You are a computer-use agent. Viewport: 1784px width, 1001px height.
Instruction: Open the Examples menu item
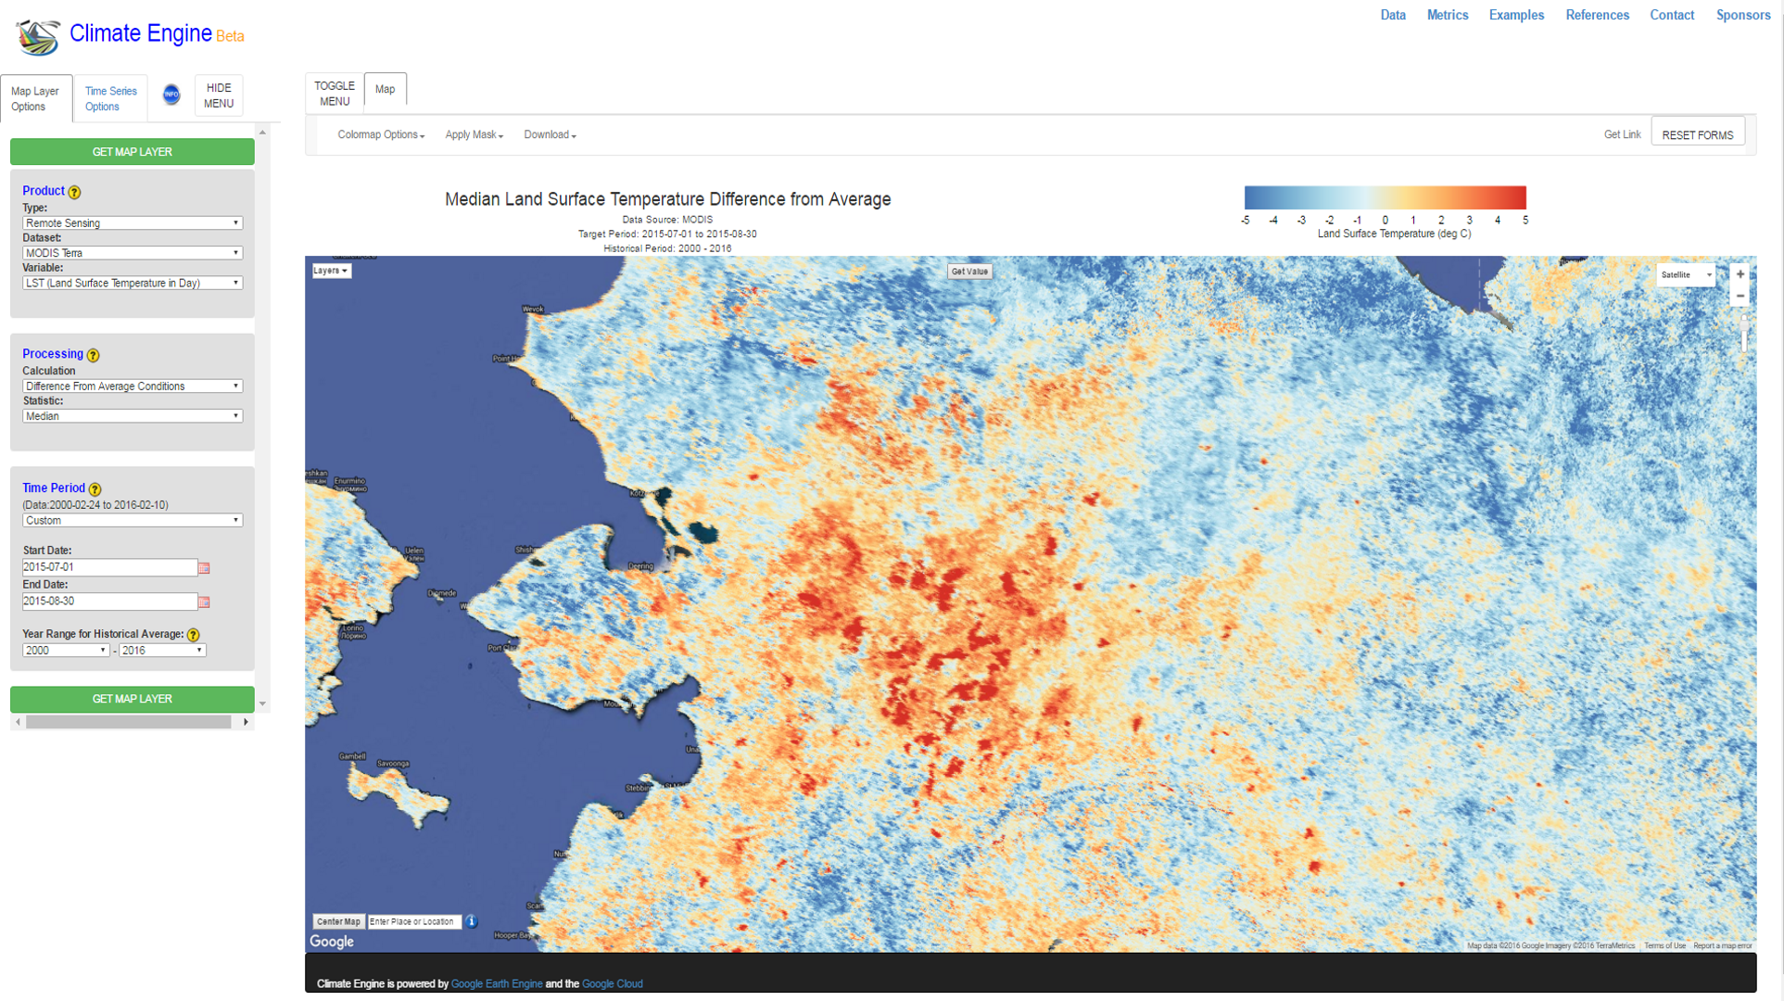pyautogui.click(x=1516, y=15)
